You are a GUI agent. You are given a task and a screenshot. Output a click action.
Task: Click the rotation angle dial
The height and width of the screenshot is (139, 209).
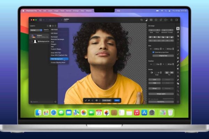152,73
